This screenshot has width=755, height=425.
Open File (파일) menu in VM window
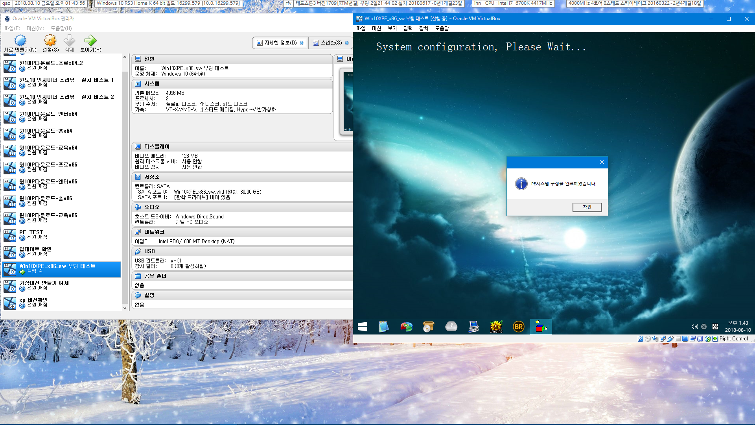tap(361, 28)
